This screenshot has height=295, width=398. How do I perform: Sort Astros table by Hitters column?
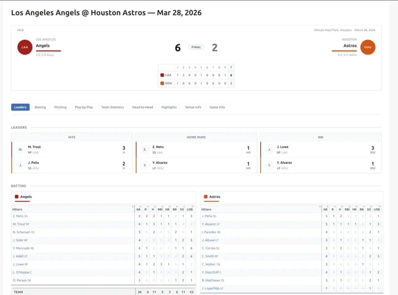point(261,209)
